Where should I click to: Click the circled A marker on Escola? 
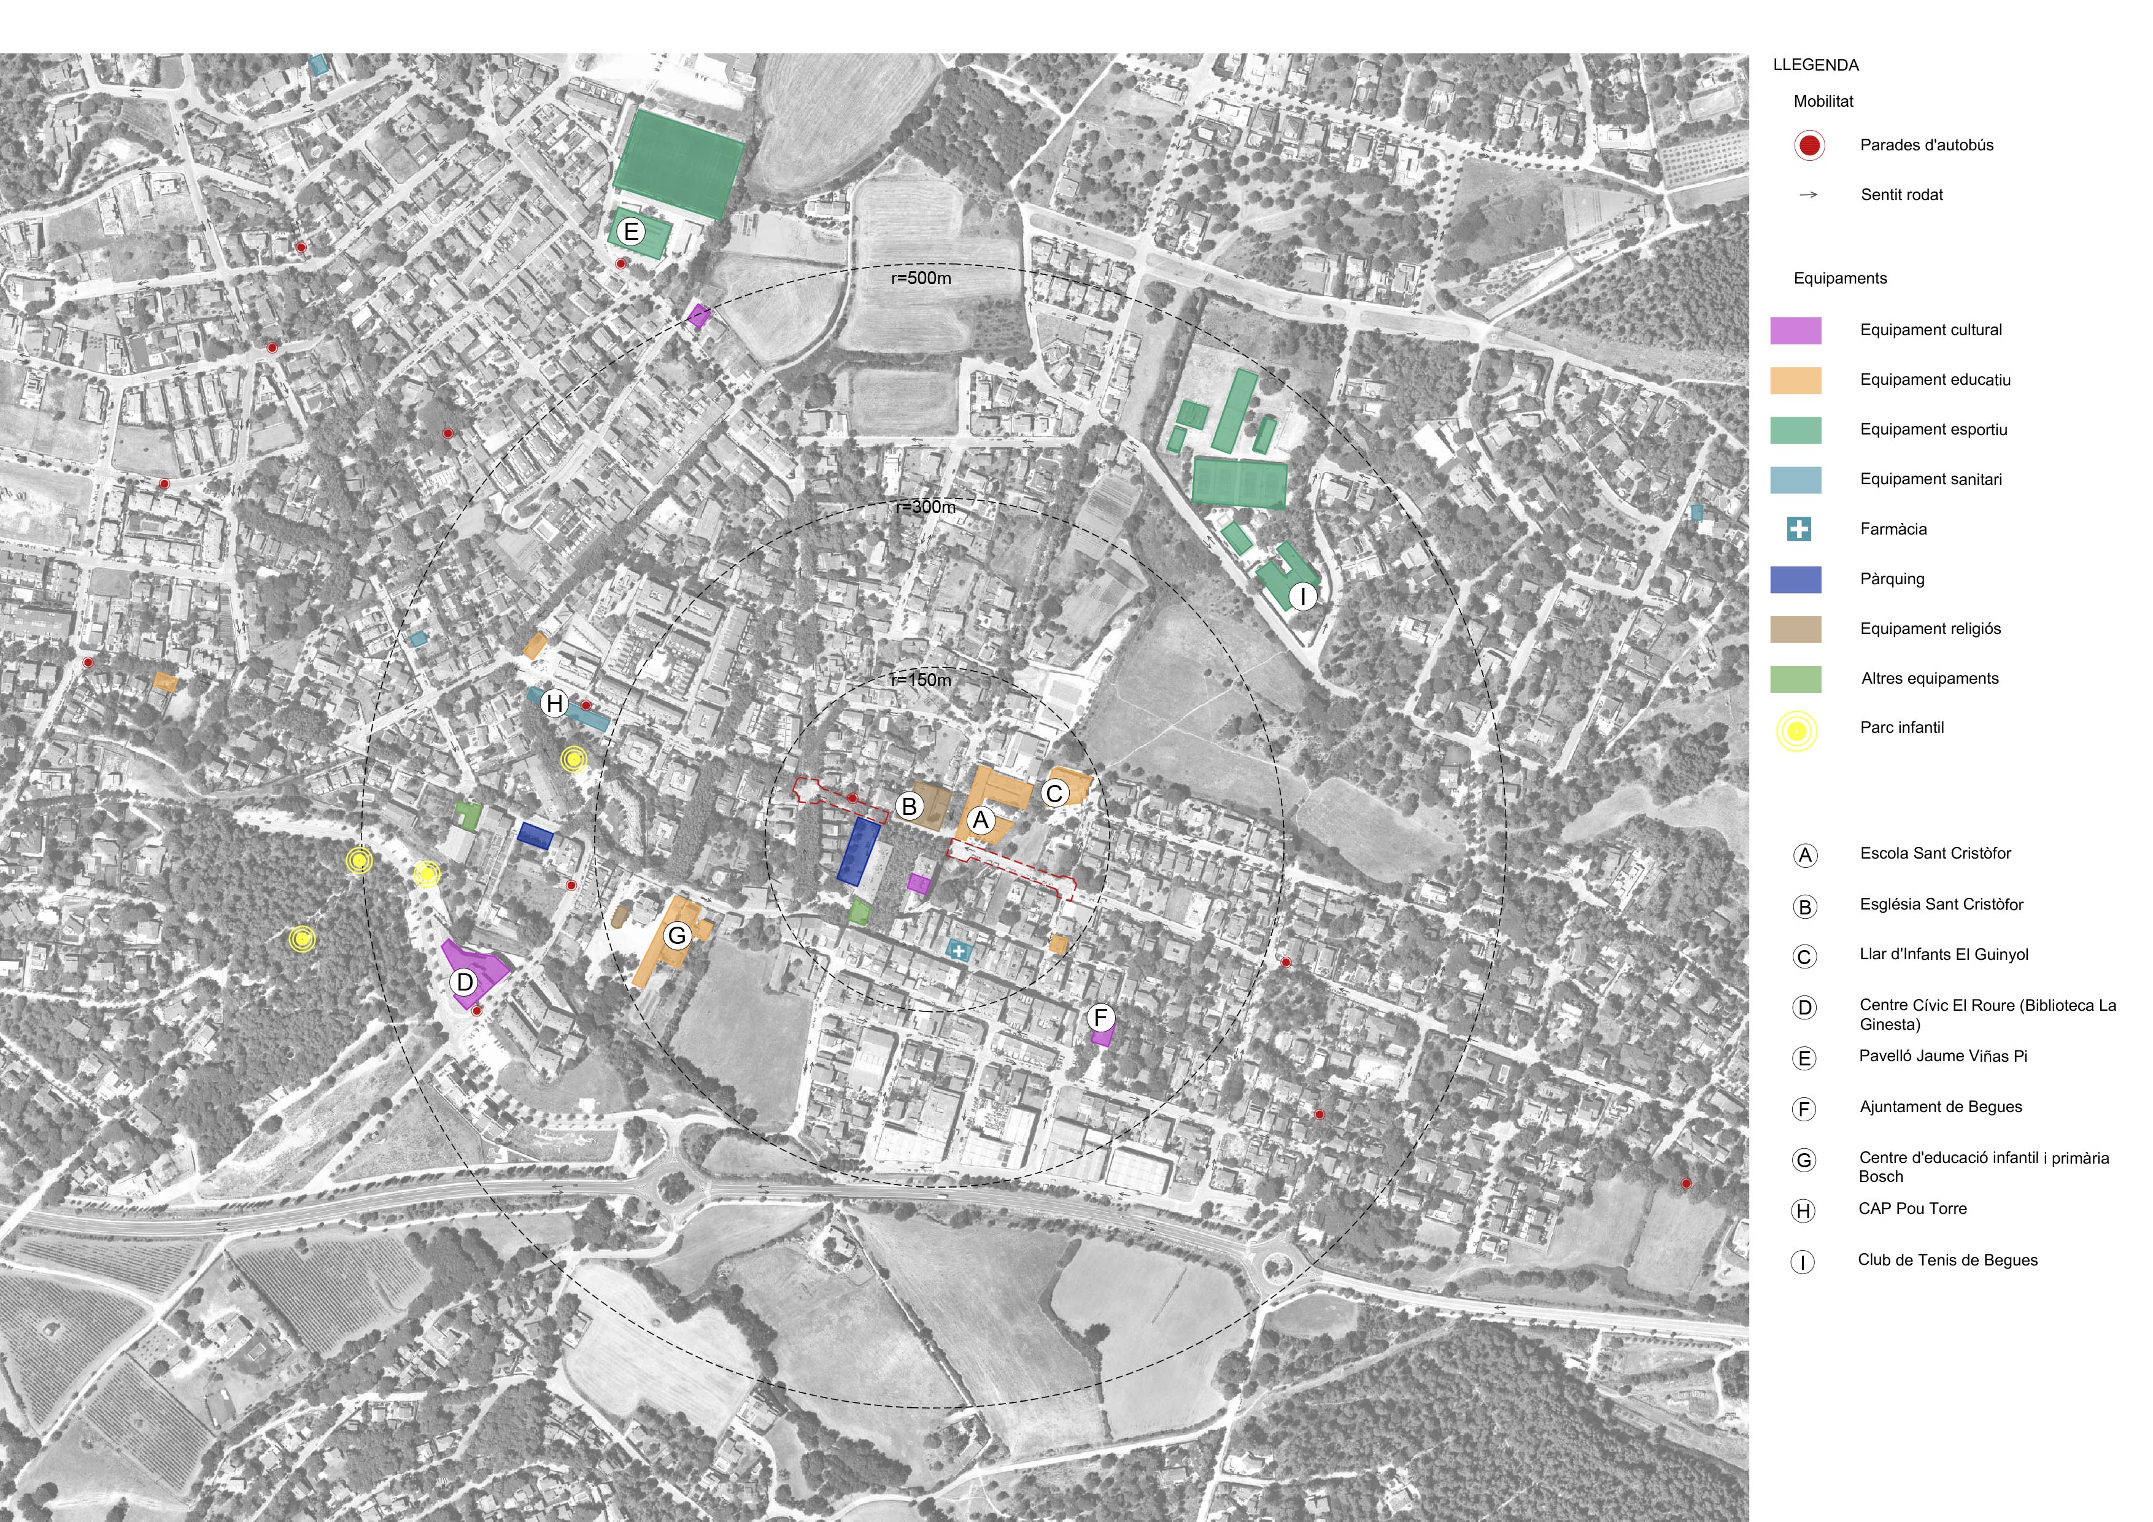981,821
